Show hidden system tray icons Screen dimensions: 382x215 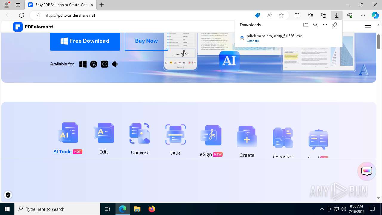(x=322, y=209)
